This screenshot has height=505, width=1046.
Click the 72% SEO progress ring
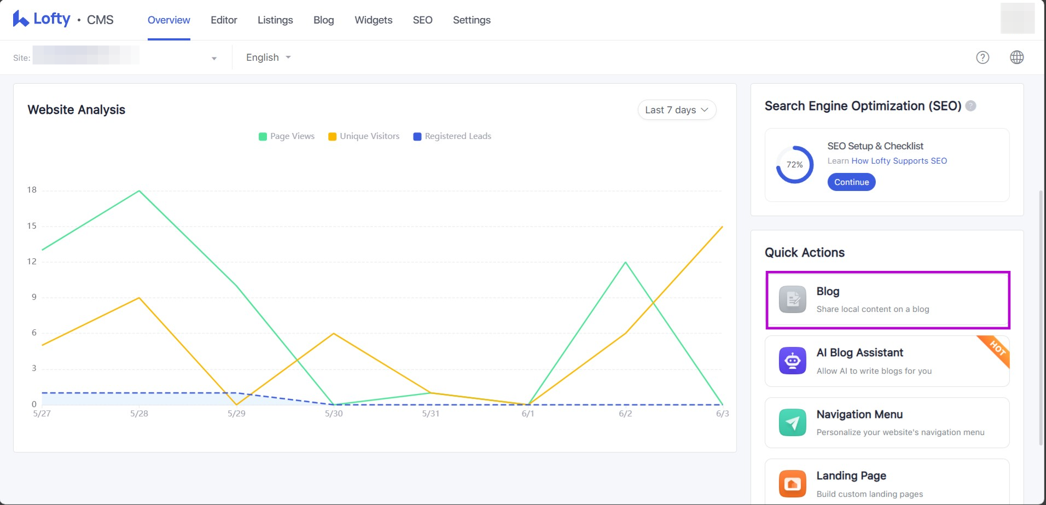tap(794, 165)
